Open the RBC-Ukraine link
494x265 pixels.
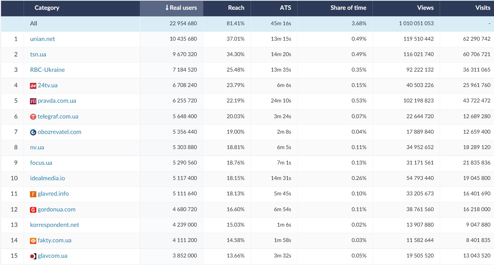pyautogui.click(x=47, y=70)
